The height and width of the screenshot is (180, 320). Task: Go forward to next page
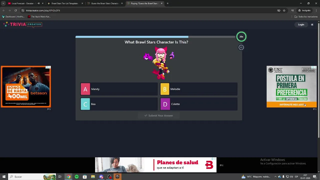tap(9, 10)
